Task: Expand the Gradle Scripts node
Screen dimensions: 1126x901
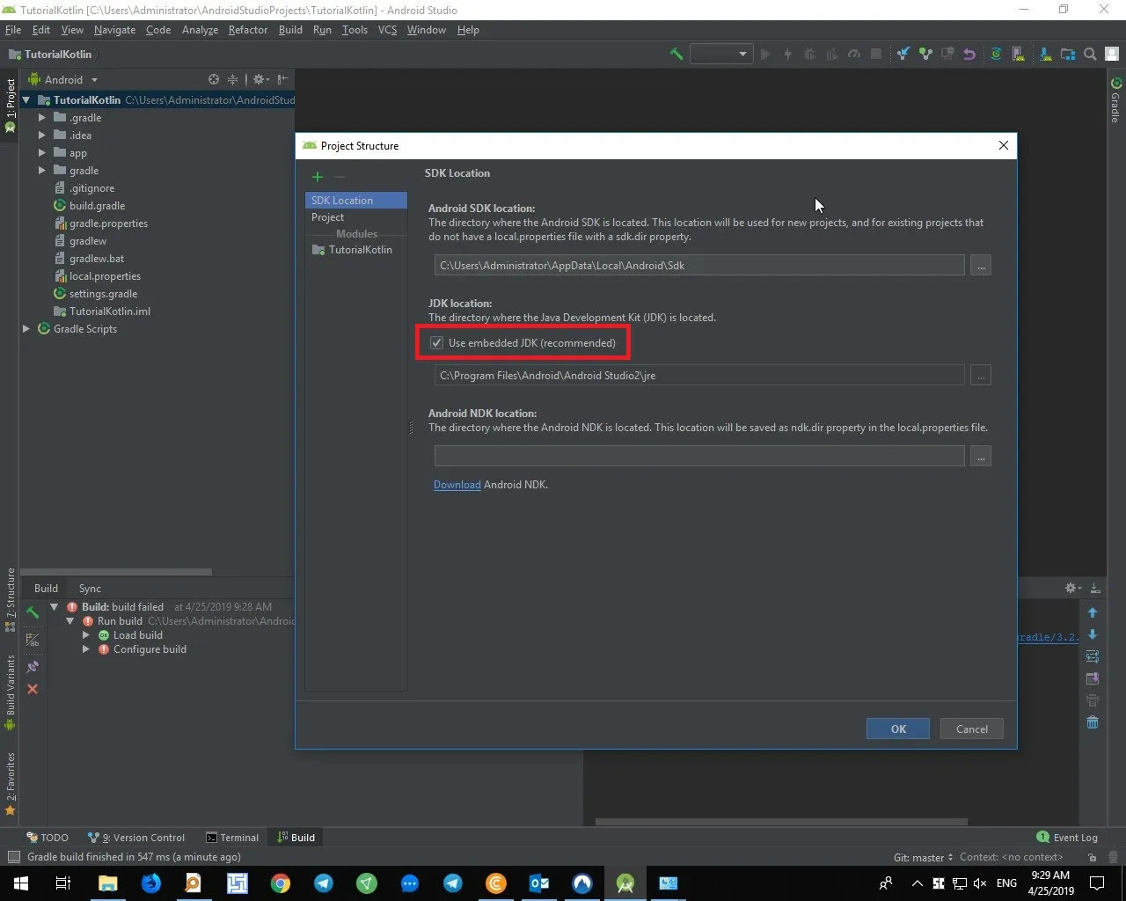Action: [26, 329]
